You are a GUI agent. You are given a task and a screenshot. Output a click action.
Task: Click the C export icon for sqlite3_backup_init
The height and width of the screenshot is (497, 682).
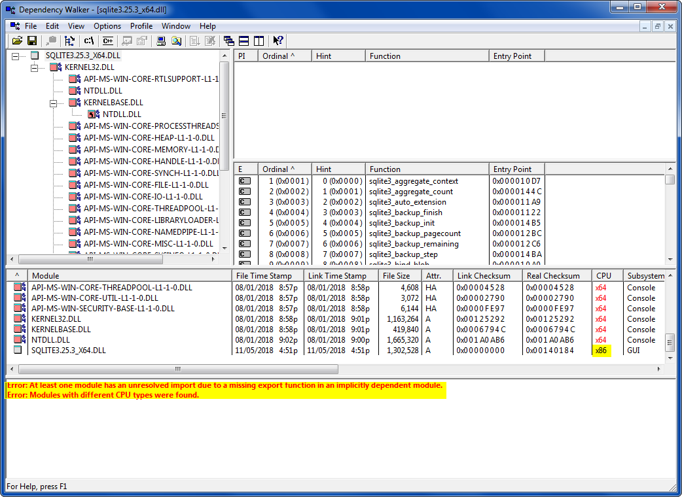[245, 223]
